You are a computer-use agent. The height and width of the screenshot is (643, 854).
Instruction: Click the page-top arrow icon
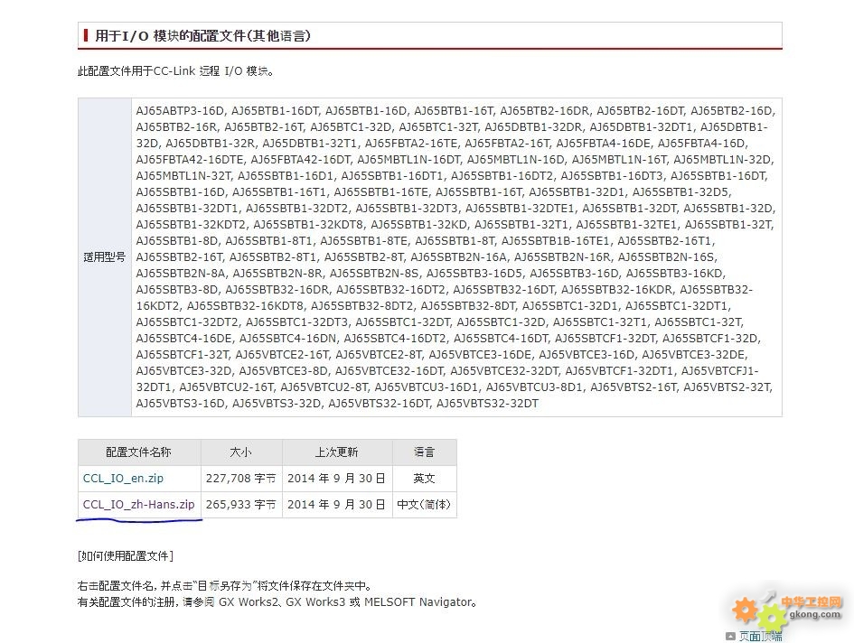(x=730, y=636)
